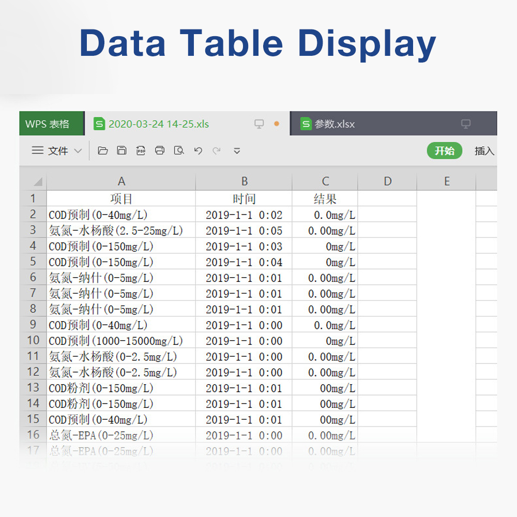Expand the quick access toolbar dropdown arrow
517x517 pixels.
237,151
